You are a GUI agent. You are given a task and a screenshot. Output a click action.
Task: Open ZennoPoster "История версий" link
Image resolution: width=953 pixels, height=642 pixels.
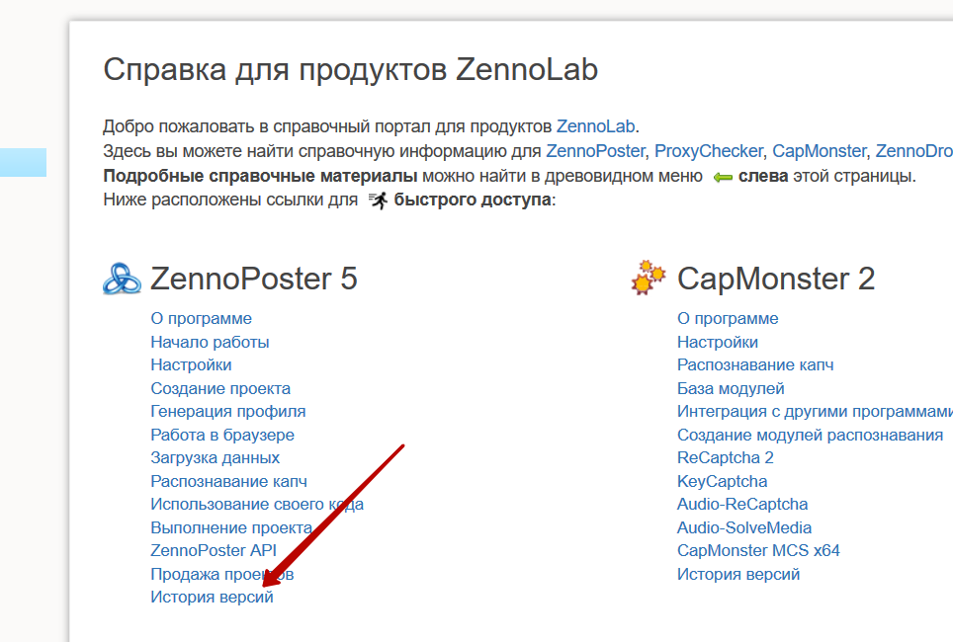pos(212,597)
